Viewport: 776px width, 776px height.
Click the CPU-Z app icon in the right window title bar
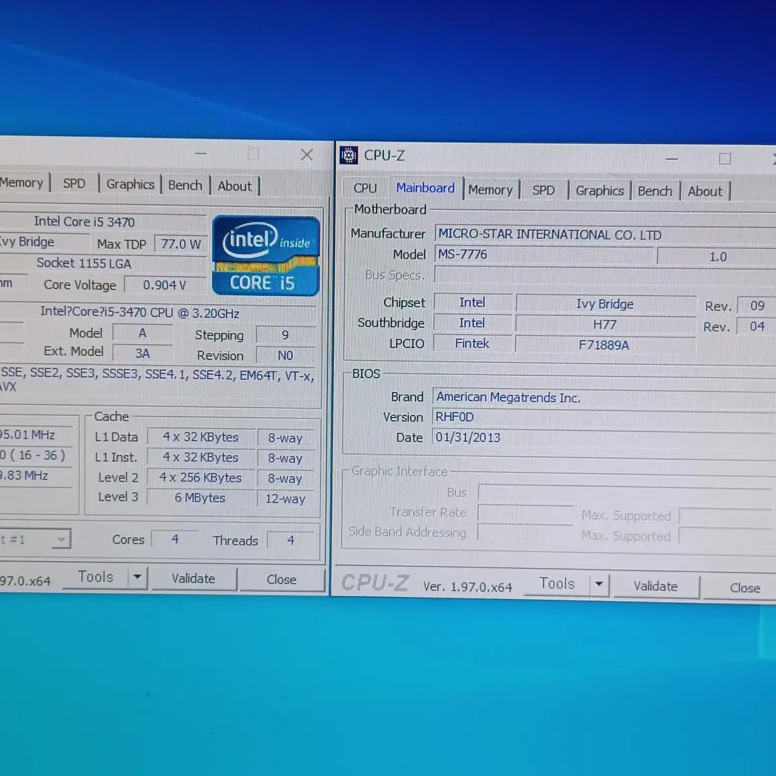point(349,155)
